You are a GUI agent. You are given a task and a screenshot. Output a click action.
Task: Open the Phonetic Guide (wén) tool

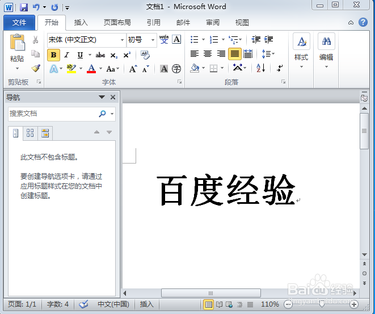click(164, 40)
